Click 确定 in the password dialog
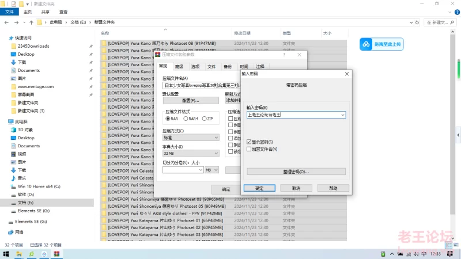This screenshot has width=461, height=259. [x=259, y=188]
